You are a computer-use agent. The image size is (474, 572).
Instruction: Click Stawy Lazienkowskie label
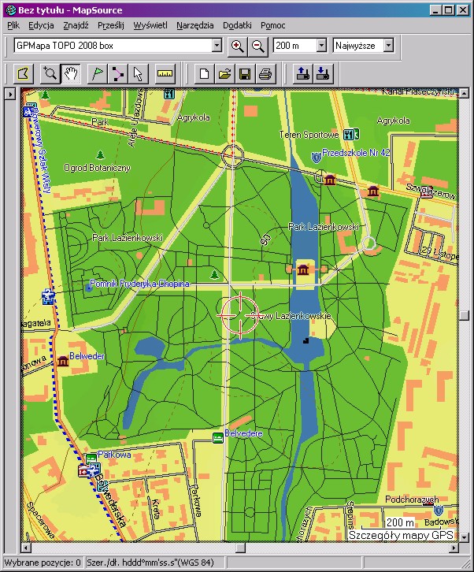[x=291, y=316]
